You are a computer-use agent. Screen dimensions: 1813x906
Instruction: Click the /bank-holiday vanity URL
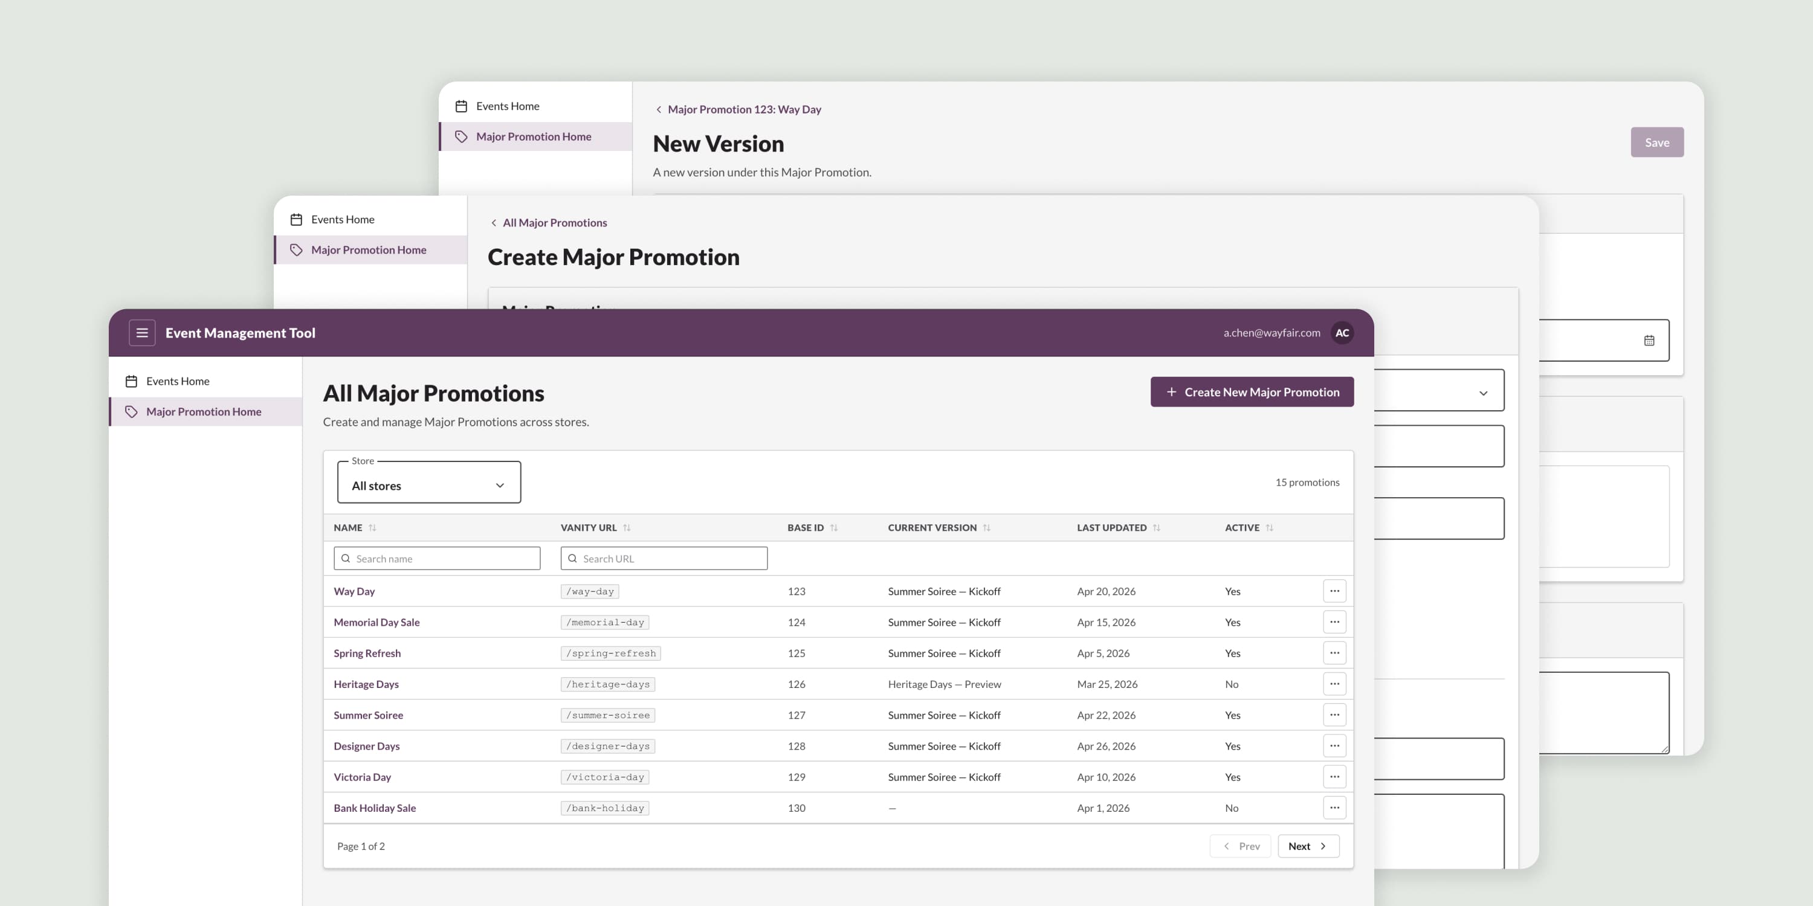coord(606,808)
